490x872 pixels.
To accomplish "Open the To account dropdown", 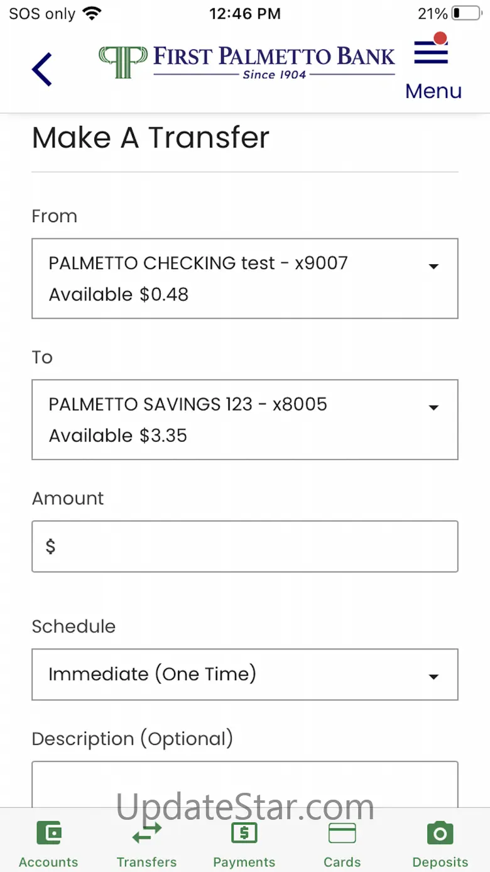I will pos(244,419).
